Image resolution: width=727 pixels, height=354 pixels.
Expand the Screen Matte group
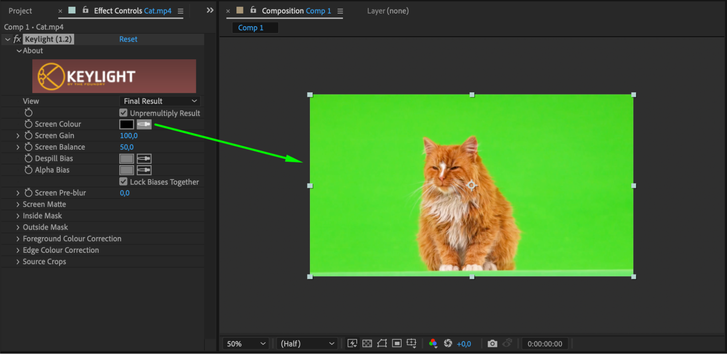pyautogui.click(x=18, y=204)
